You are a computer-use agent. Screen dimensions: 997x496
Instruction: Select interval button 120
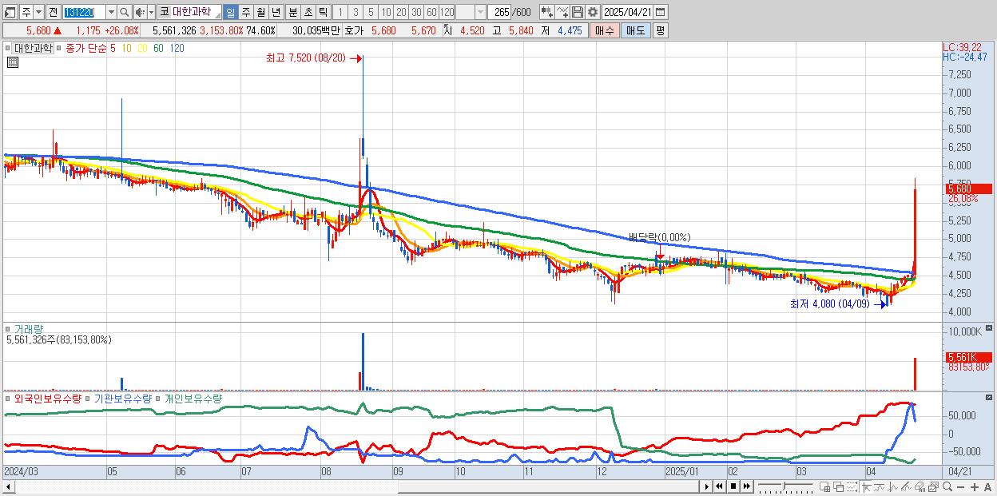(x=447, y=12)
